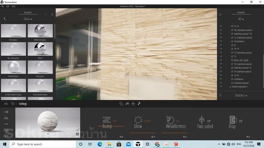264x148 pixels.
Task: Open the Media tab icon in sidebar
Action: pyautogui.click(x=6, y=130)
